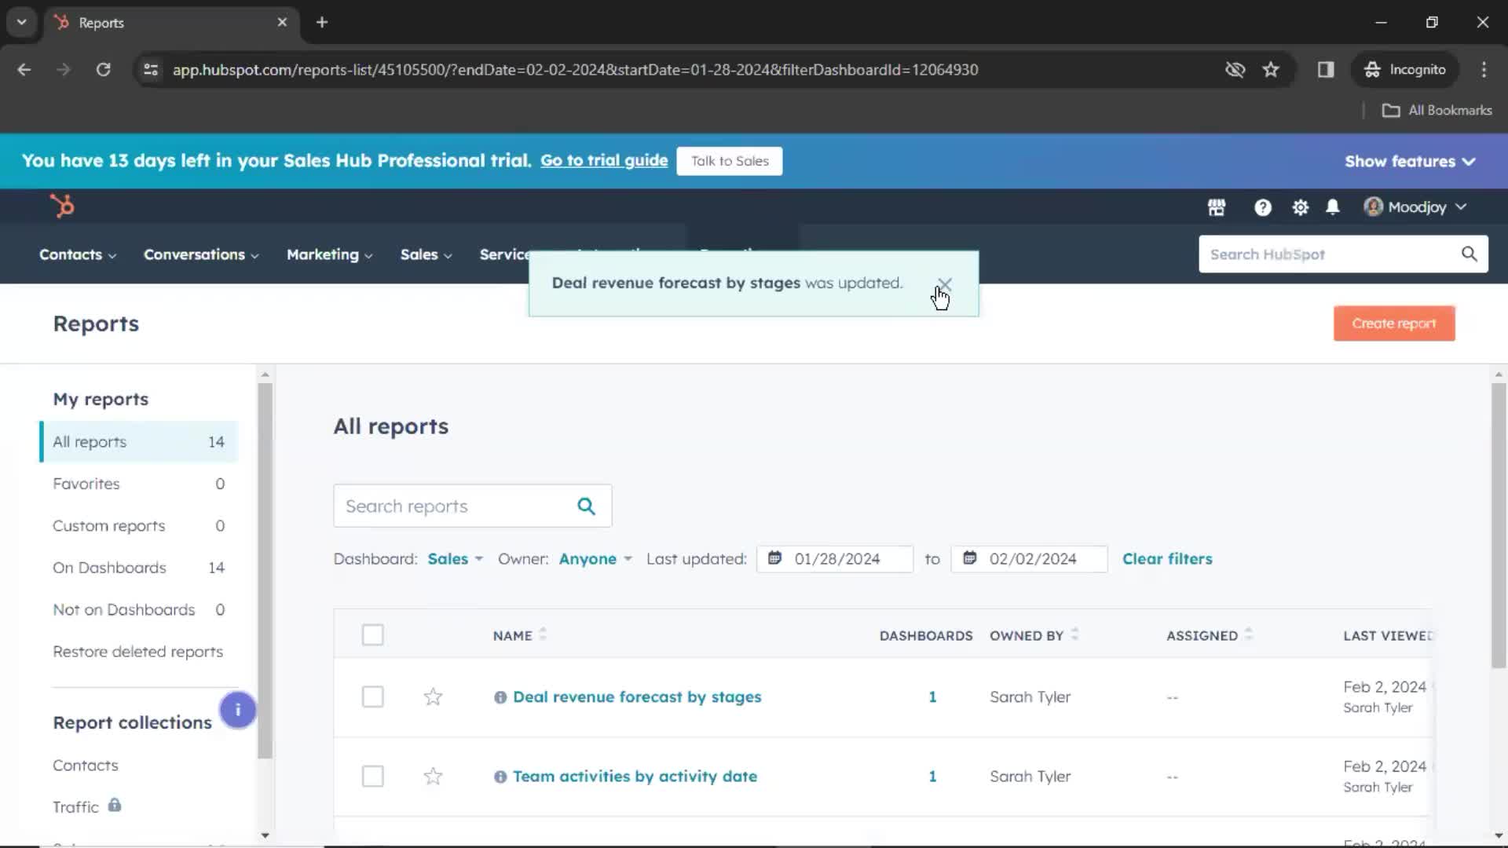Sort reports by OWNED BY column
The width and height of the screenshot is (1508, 848).
(1034, 635)
